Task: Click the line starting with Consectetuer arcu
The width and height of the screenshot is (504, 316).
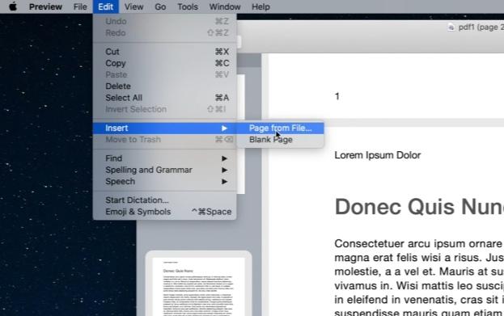Action: [419, 243]
